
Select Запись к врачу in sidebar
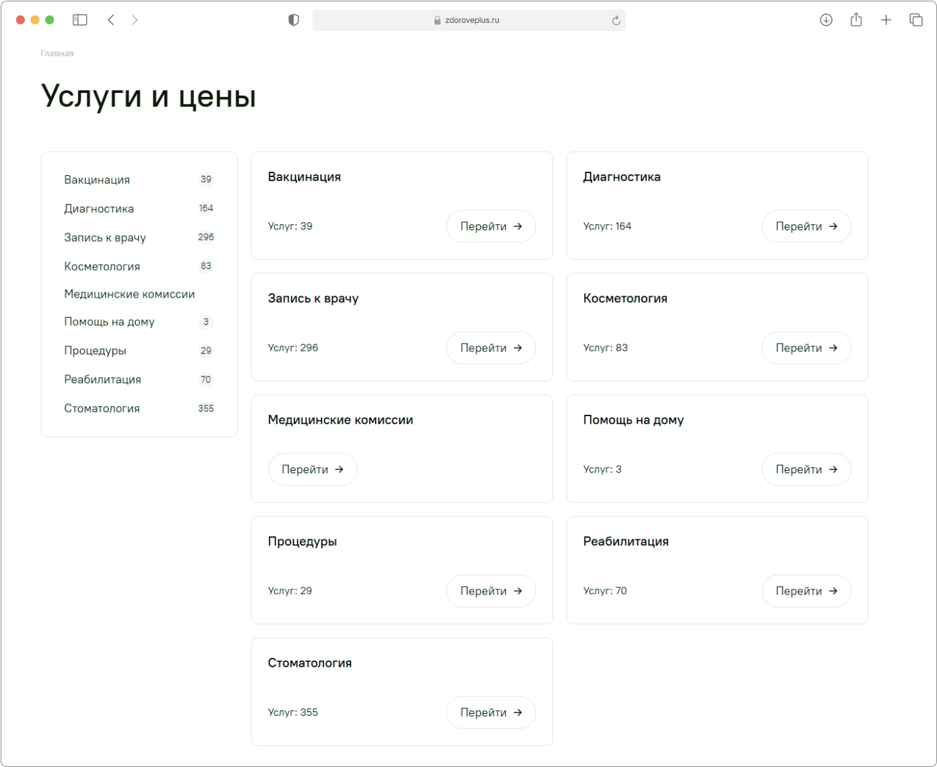(105, 238)
